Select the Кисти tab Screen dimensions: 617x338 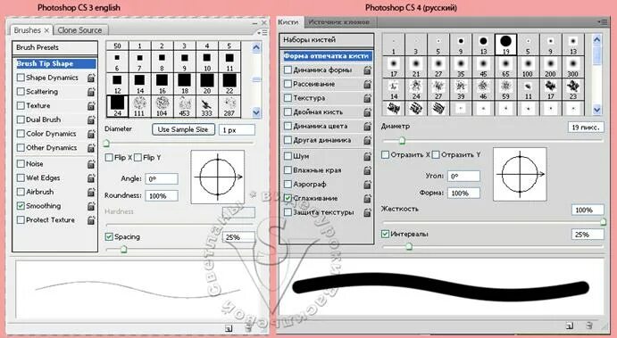pyautogui.click(x=288, y=22)
